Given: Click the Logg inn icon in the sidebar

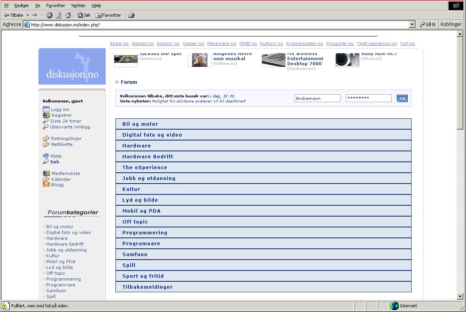Looking at the screenshot, I should click(46, 109).
